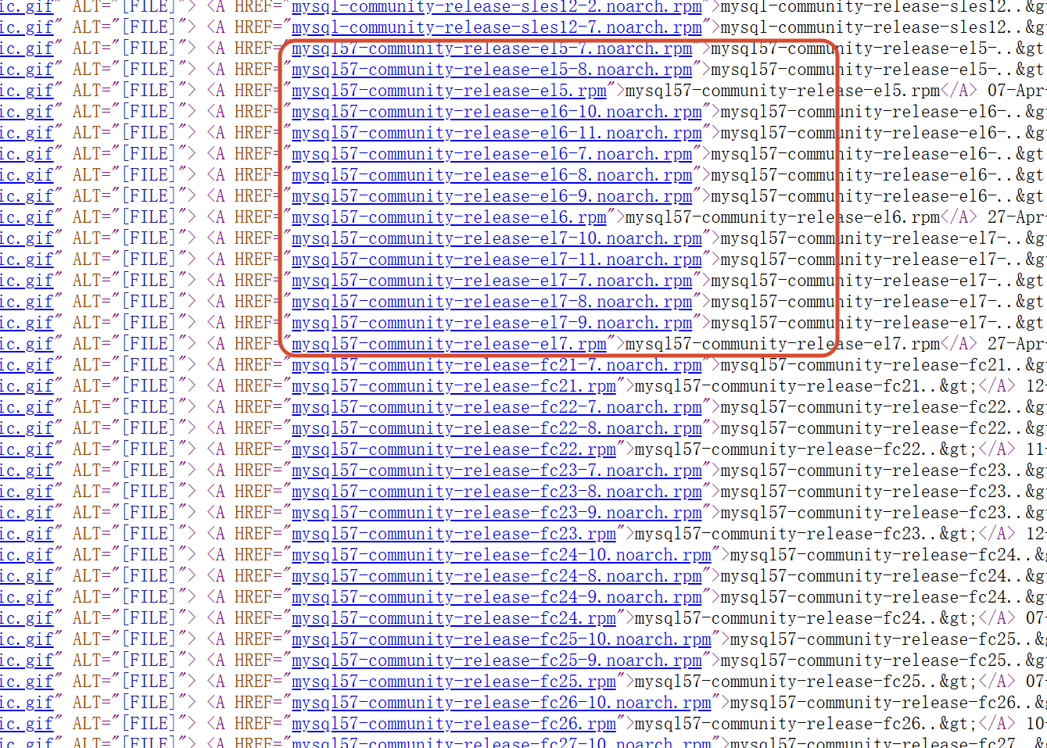Select the mysql57-community-release-el6-11.noarch.rpm link
Image resolution: width=1047 pixels, height=748 pixels.
coord(497,133)
